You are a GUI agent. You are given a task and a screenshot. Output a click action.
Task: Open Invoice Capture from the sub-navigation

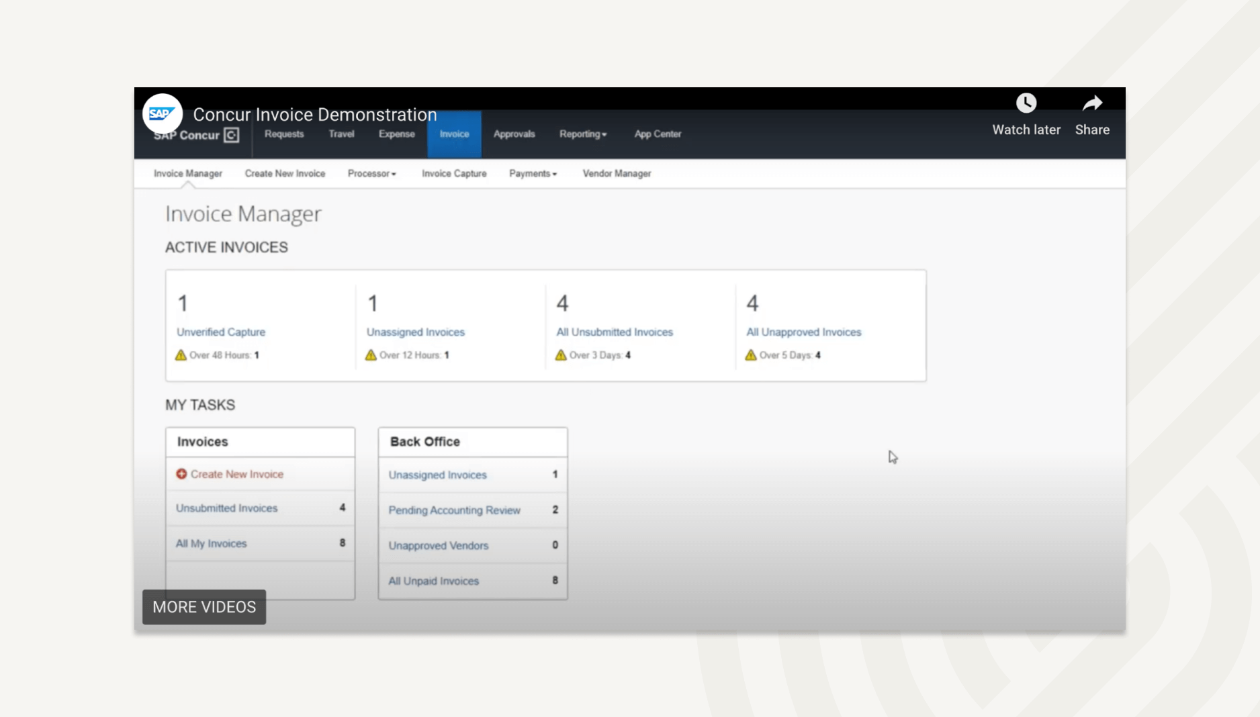click(x=454, y=173)
